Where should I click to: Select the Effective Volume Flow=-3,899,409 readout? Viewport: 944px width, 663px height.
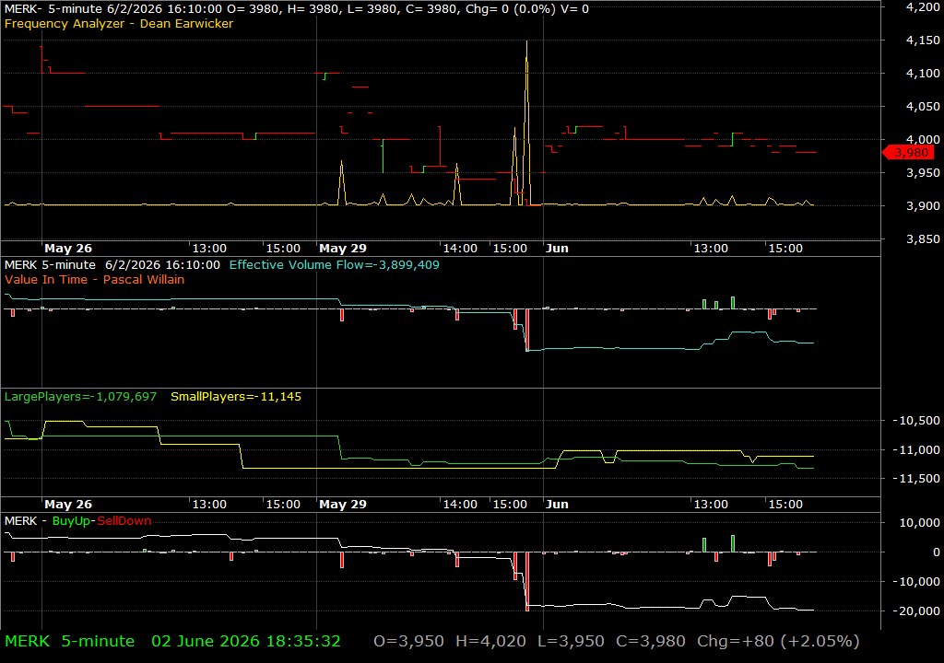[334, 264]
